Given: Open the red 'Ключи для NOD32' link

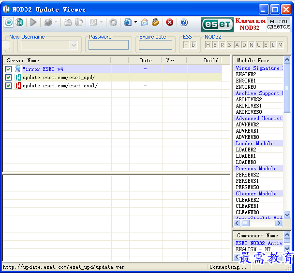Looking at the screenshot, I should (250, 24).
